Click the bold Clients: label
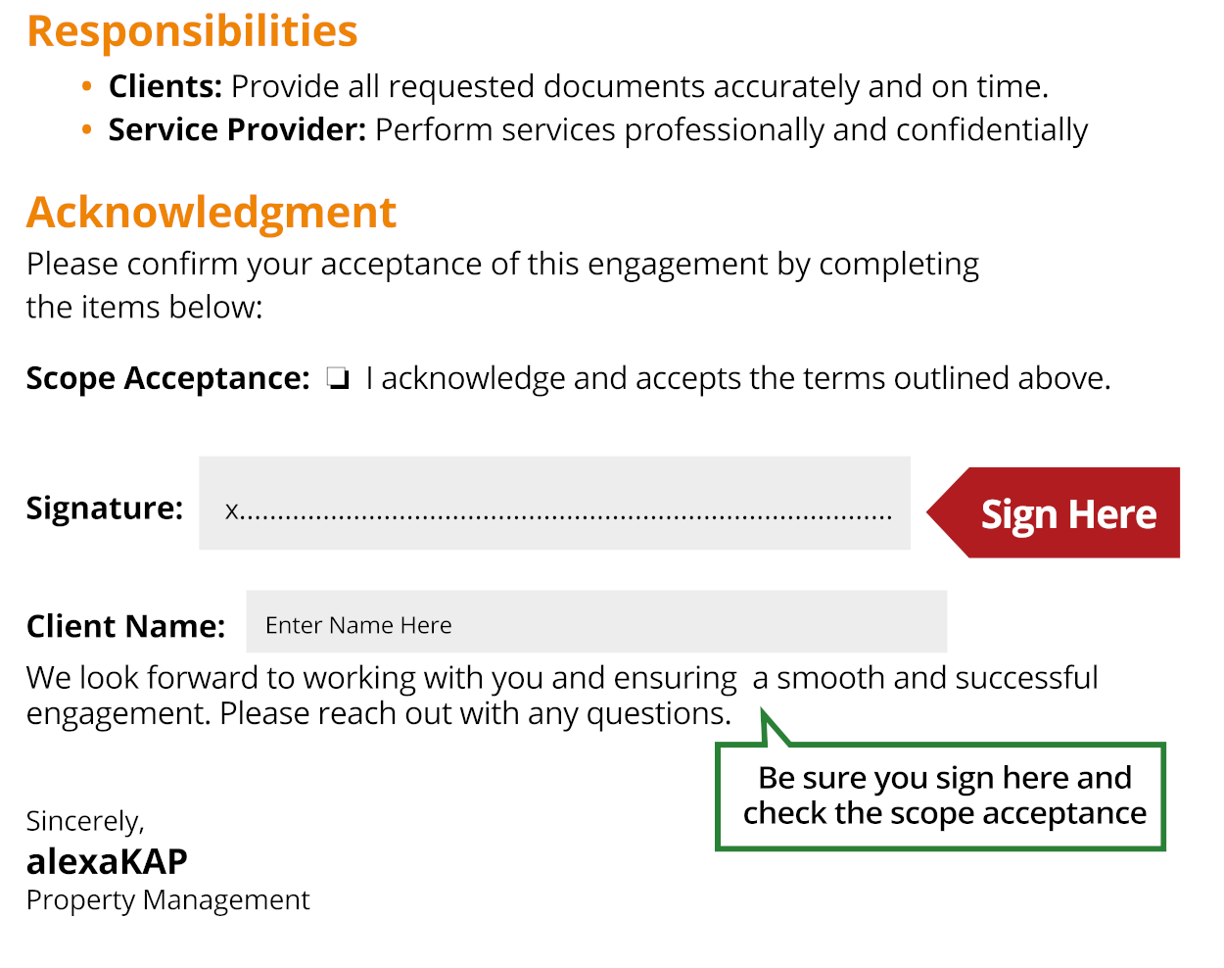This screenshot has width=1224, height=968. pyautogui.click(x=165, y=87)
